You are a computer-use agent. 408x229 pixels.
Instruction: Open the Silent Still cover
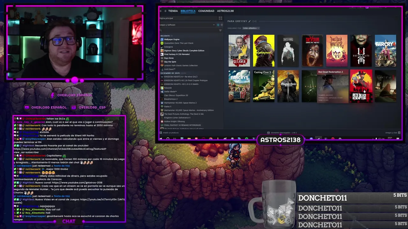pos(385,86)
